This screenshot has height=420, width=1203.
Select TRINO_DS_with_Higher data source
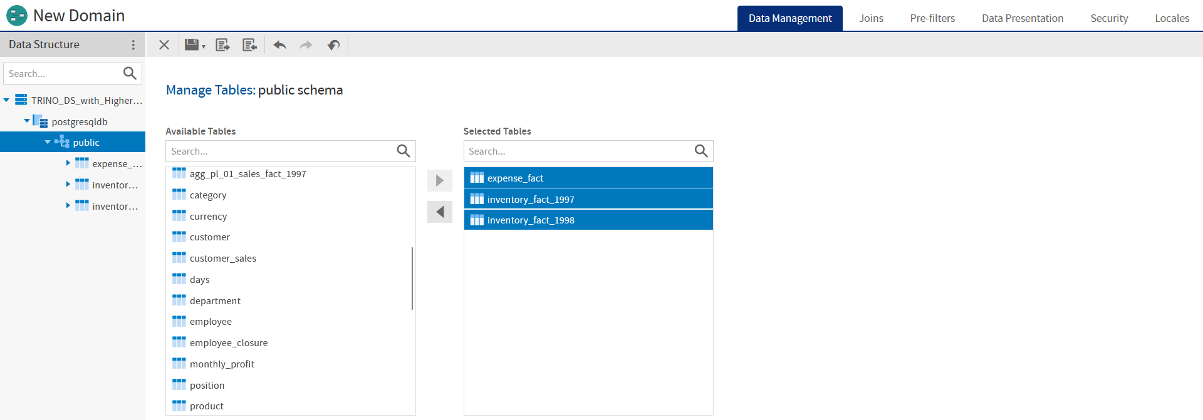tap(87, 100)
